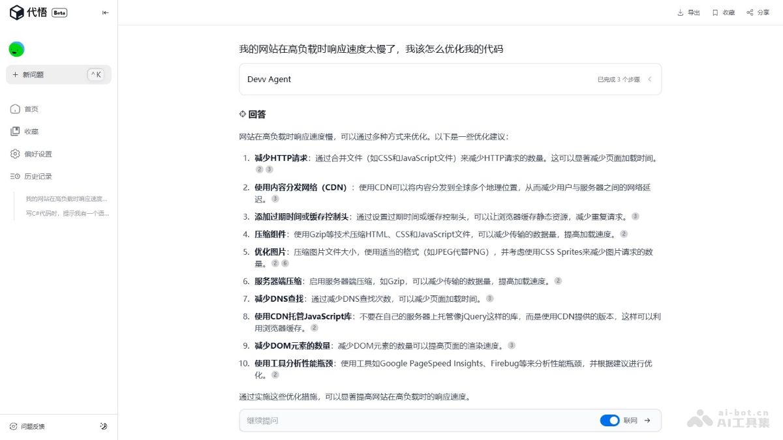The height and width of the screenshot is (440, 783).
Task: Open 历史记录 via the history icon
Action: pyautogui.click(x=14, y=175)
